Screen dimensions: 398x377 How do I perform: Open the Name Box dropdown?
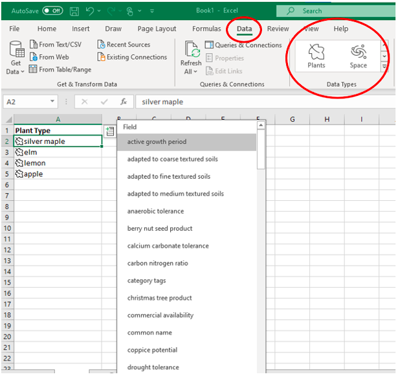[x=52, y=102]
